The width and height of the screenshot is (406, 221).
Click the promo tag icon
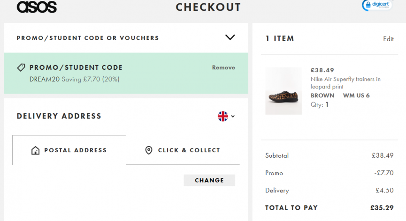pyautogui.click(x=21, y=67)
